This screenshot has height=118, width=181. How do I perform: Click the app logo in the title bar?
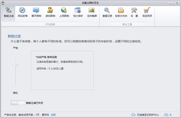point(3,3)
